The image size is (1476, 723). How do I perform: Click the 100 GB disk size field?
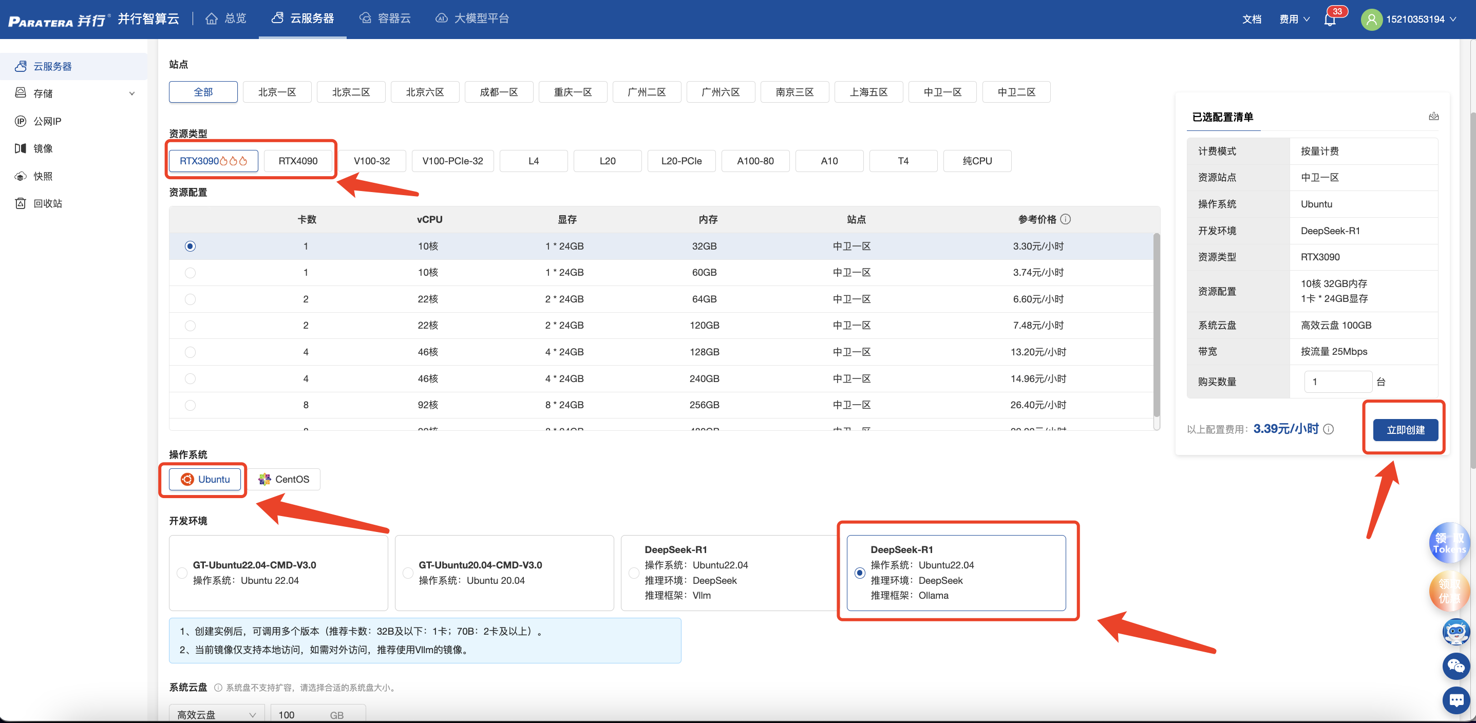(x=318, y=714)
